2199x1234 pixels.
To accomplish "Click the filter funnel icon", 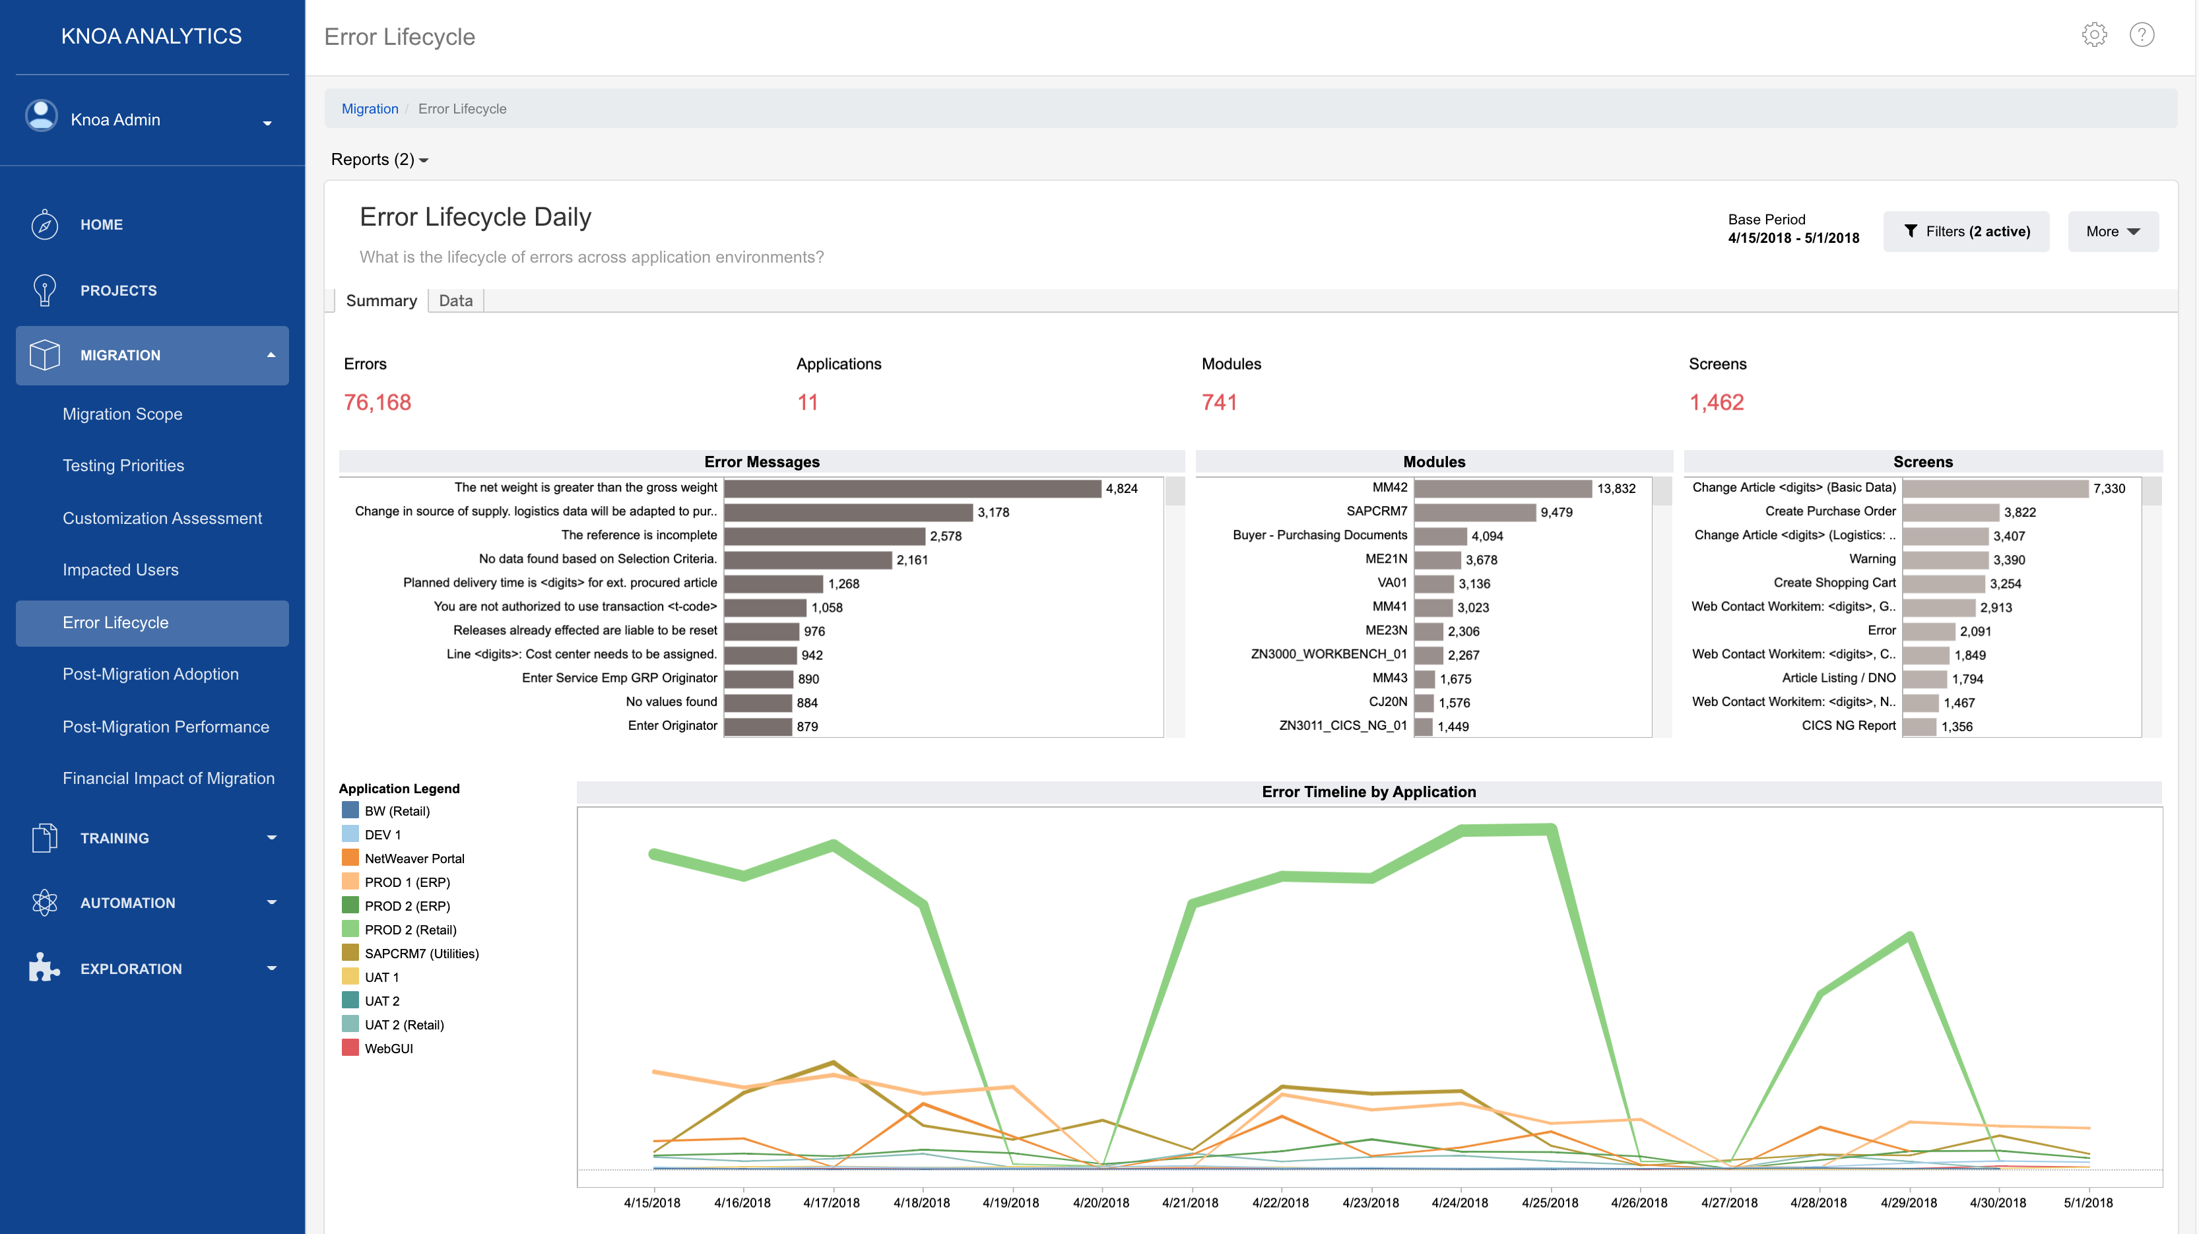I will click(x=1911, y=231).
